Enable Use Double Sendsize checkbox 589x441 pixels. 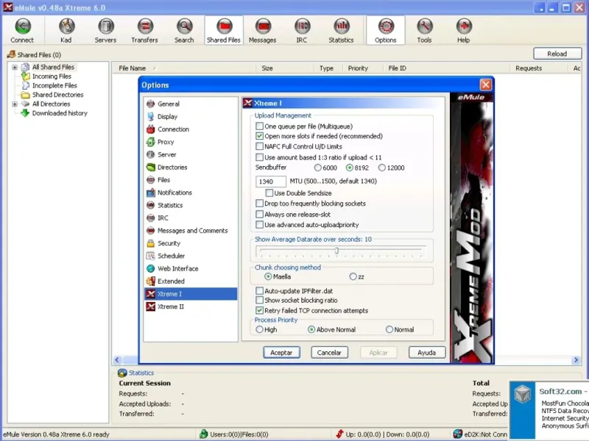point(269,193)
